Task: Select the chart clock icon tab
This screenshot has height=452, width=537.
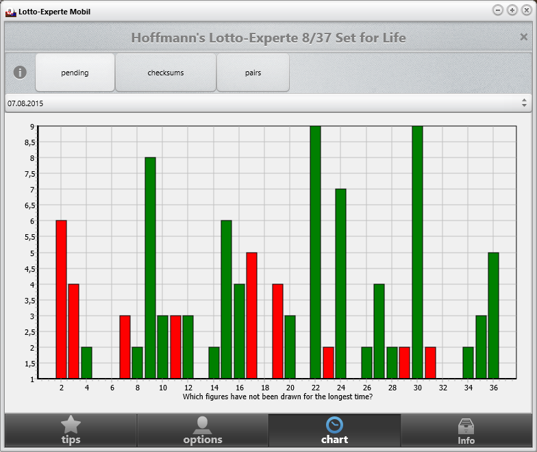Action: [334, 430]
